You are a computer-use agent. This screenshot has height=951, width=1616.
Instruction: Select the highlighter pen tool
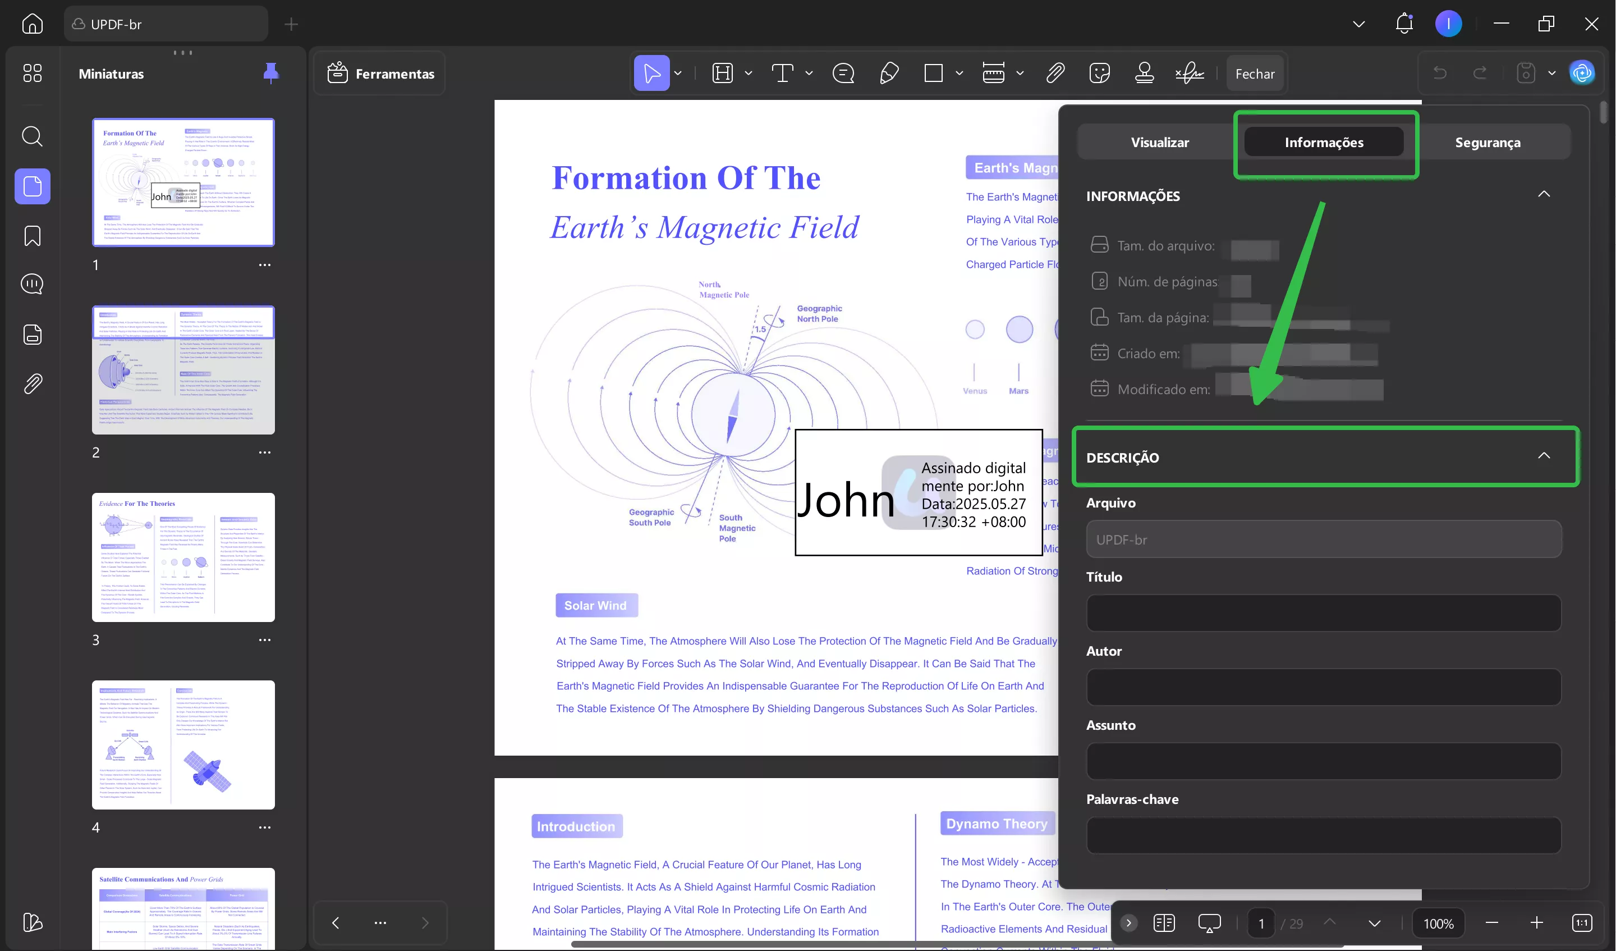click(x=889, y=73)
